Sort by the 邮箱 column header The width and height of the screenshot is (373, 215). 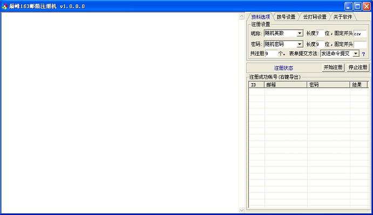point(286,85)
